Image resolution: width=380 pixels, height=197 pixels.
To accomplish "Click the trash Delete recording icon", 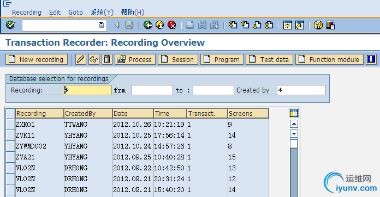I will click(x=107, y=59).
